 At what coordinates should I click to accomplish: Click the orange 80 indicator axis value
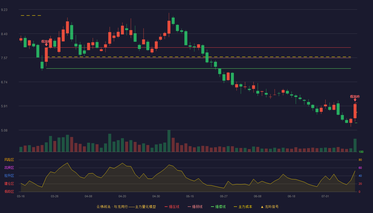pos(360,160)
